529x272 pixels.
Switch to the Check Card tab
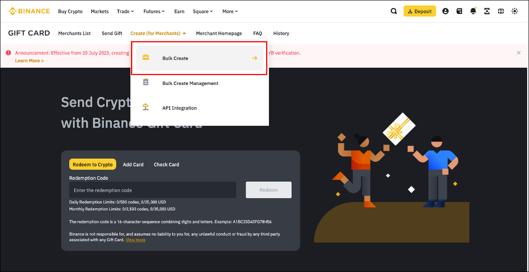coord(166,165)
